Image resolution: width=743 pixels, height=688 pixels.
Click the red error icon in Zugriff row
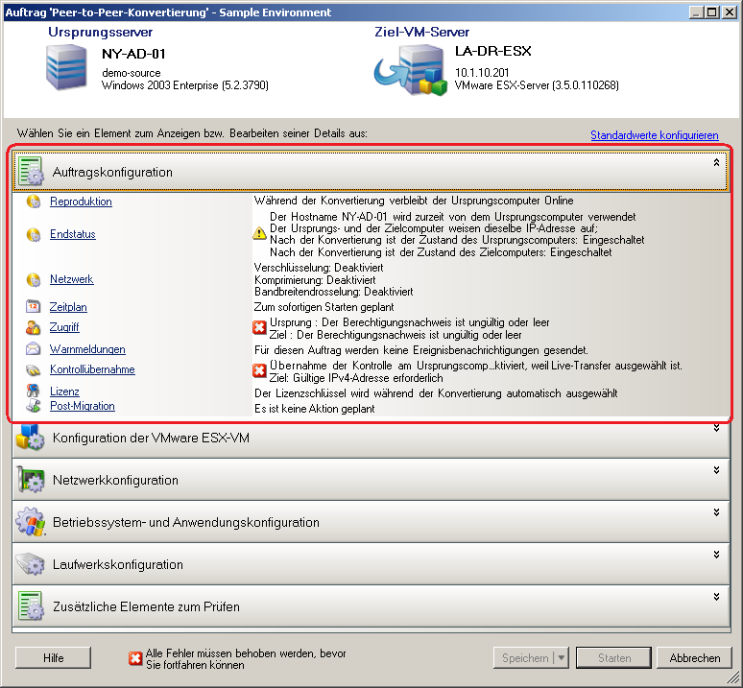pos(259,327)
